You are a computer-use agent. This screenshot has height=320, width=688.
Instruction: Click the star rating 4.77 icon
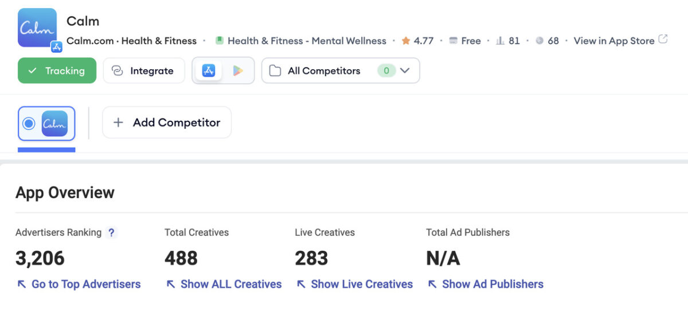point(406,41)
